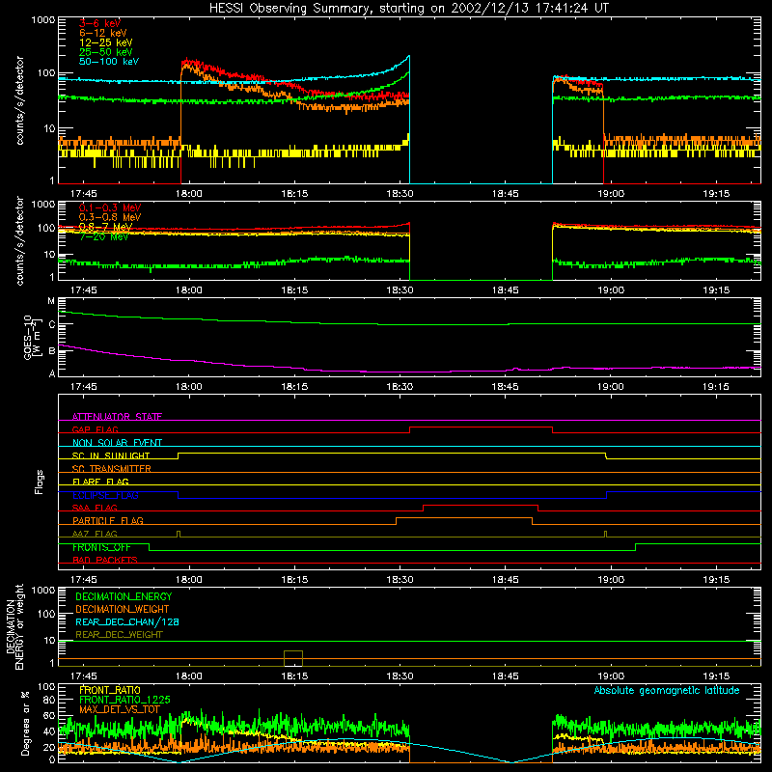Click the raised SAA_FLAG segment
772x772 pixels.
point(481,506)
